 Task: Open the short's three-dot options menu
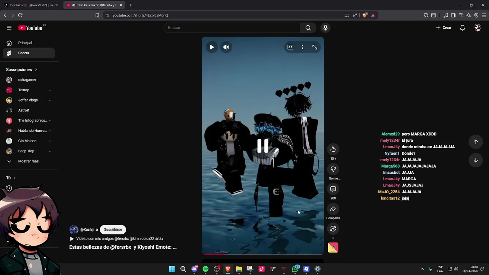[x=303, y=47]
